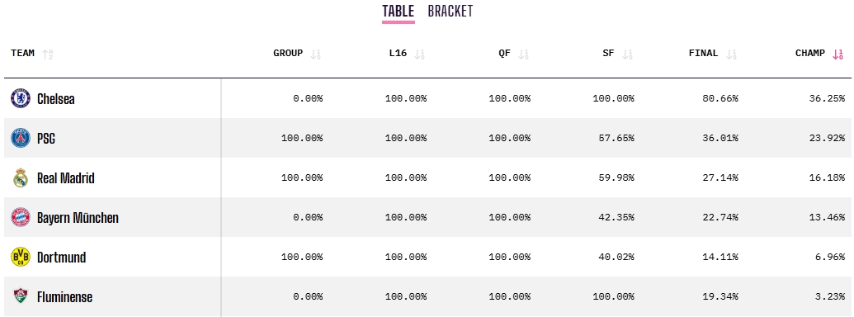Click Chelsea's 36.25% champion probability cell
Image resolution: width=854 pixels, height=317 pixels.
click(827, 98)
